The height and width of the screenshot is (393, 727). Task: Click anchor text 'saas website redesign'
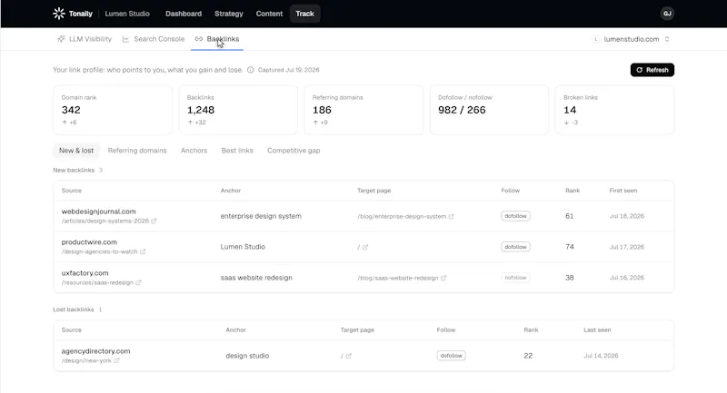pos(256,278)
